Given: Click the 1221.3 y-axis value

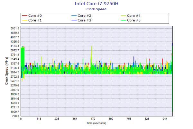Looking at the screenshot, I should [x=15, y=107].
